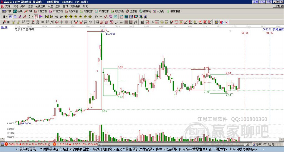Open the 公式选股 menu
This screenshot has height=152, width=284.
click(40, 6)
